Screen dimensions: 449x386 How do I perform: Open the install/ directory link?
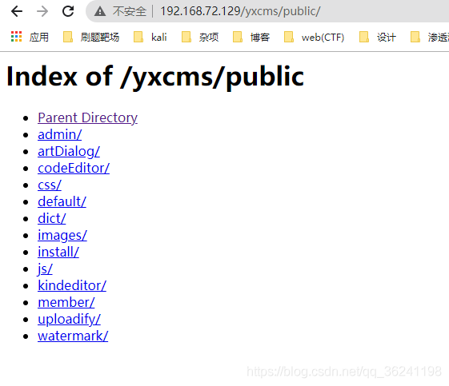58,253
